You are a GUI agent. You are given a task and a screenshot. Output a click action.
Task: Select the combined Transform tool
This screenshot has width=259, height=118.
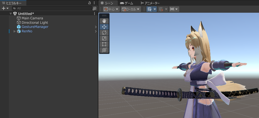pos(104,50)
